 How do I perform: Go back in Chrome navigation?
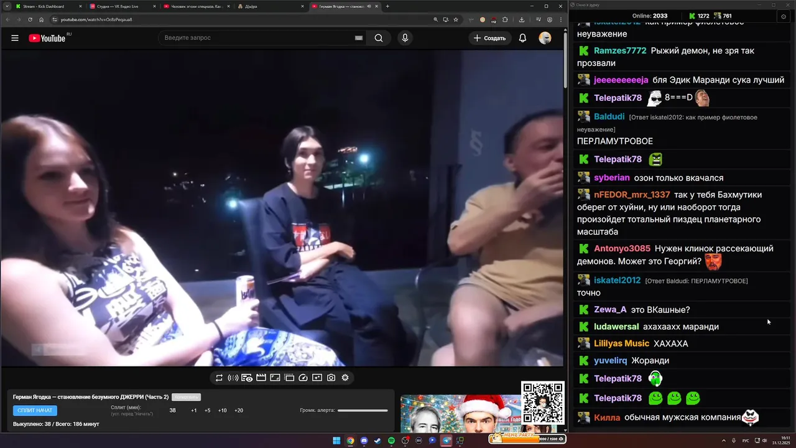[x=7, y=19]
